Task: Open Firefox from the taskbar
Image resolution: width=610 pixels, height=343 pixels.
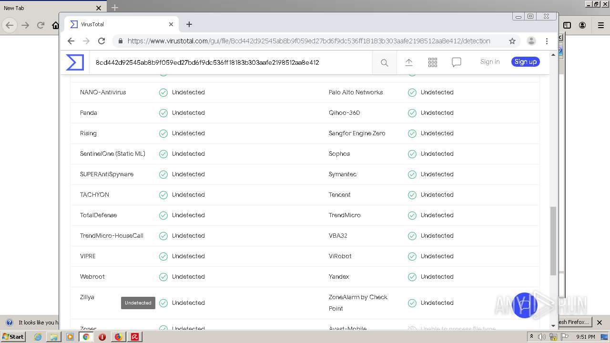Action: (x=118, y=337)
